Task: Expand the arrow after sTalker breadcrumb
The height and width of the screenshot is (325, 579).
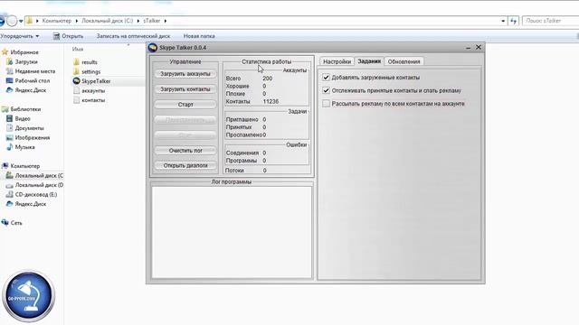Action: click(165, 21)
